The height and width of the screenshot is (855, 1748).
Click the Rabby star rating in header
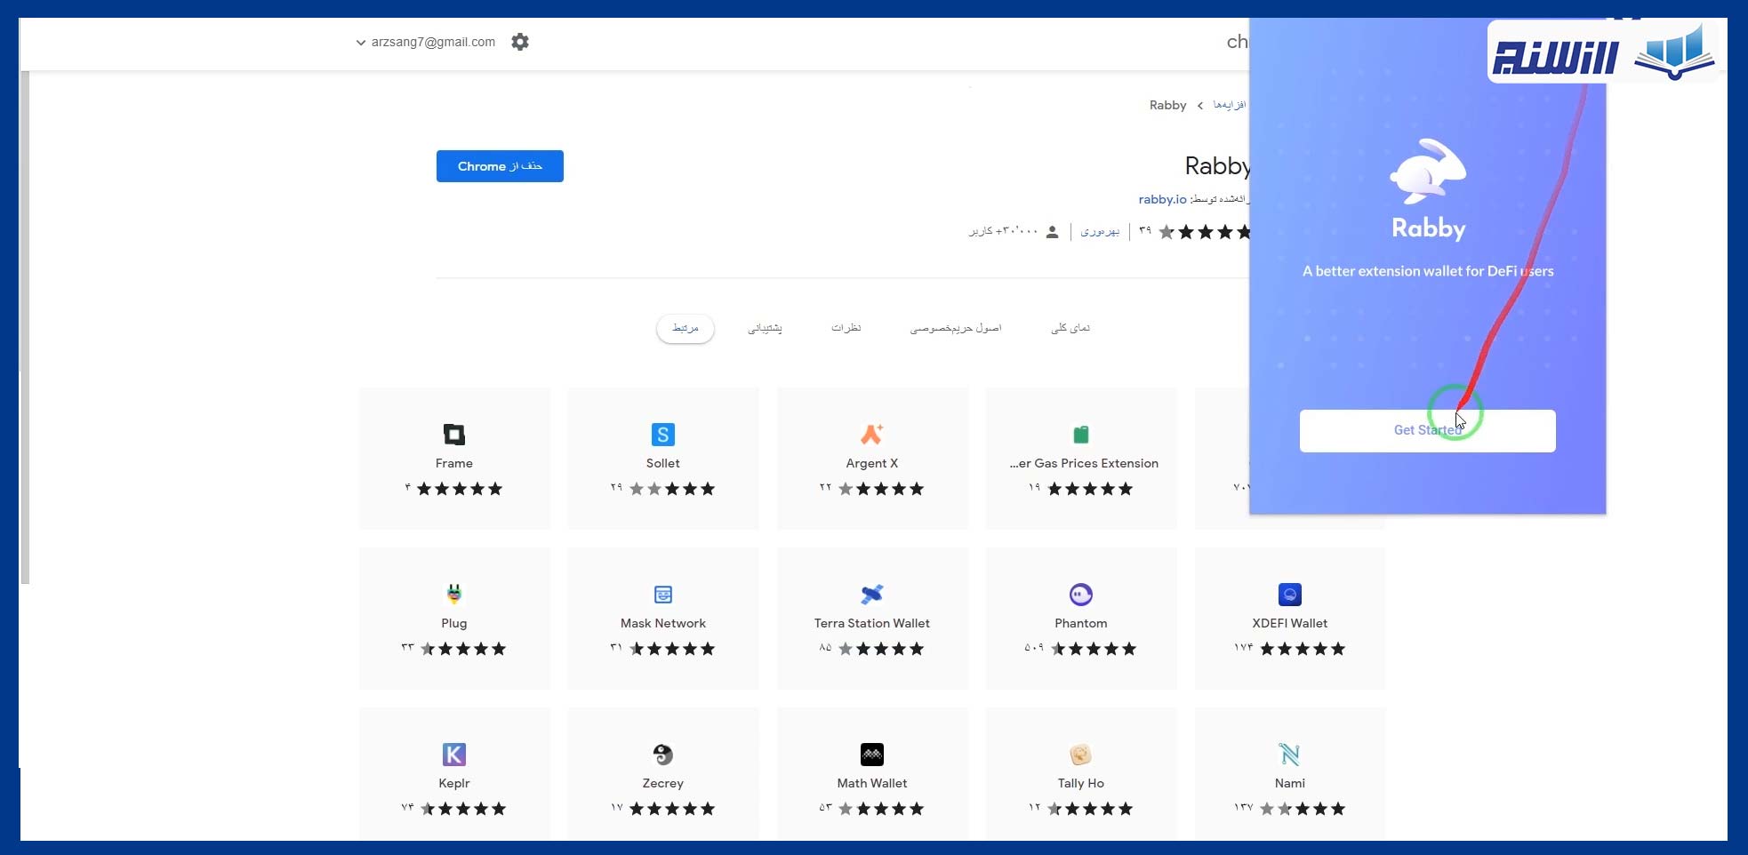pyautogui.click(x=1204, y=232)
